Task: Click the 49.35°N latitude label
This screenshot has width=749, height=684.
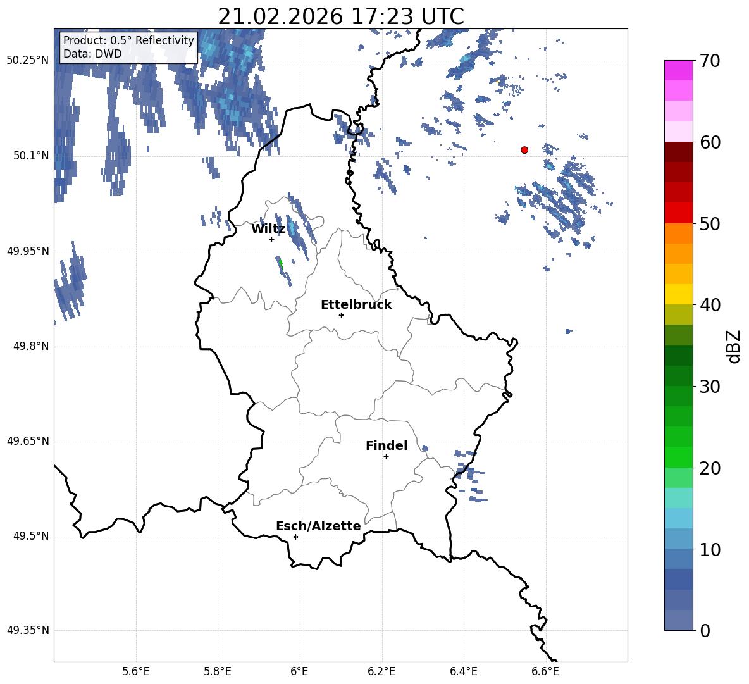Action: 28,630
